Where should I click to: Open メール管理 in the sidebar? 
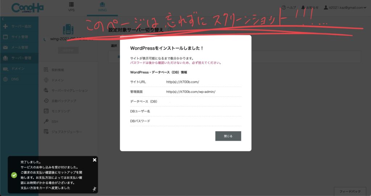tap(20, 47)
